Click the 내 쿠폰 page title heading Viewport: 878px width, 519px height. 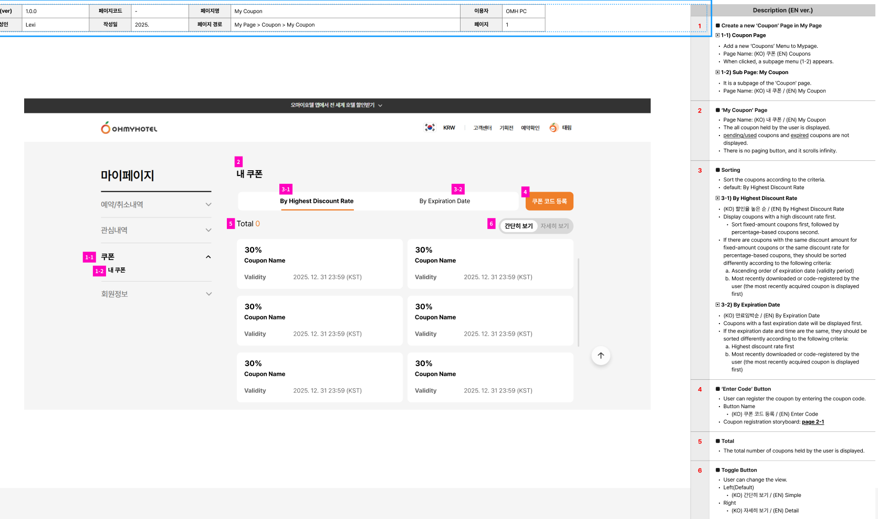(249, 174)
